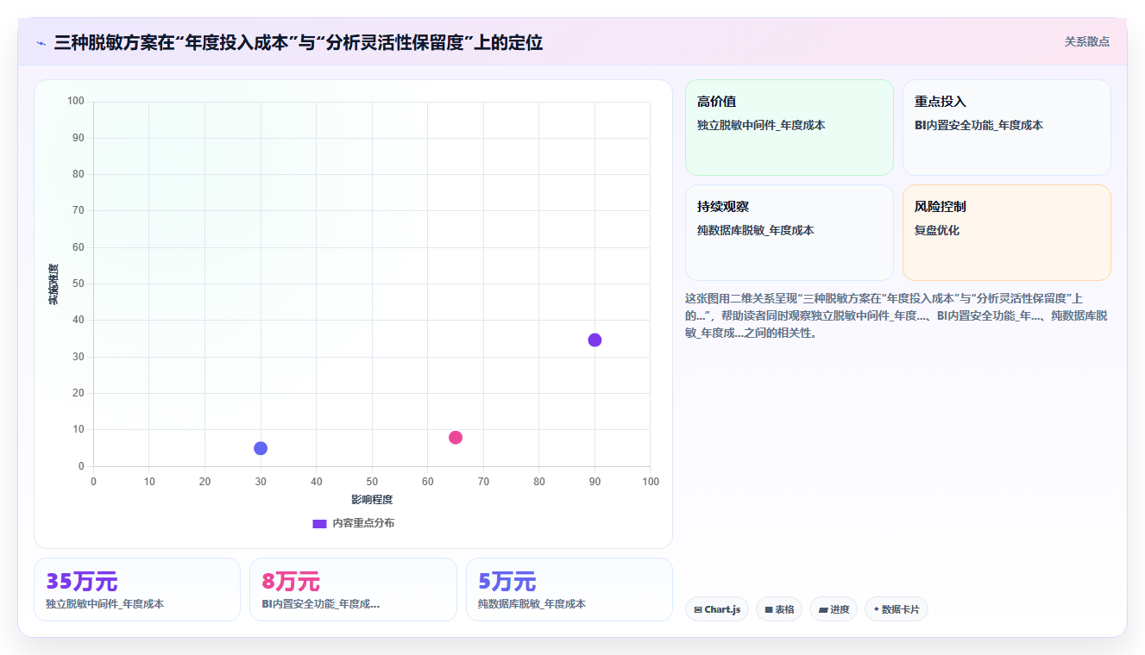Select the 数据卡片 tag chip
This screenshot has width=1145, height=655.
pos(896,609)
